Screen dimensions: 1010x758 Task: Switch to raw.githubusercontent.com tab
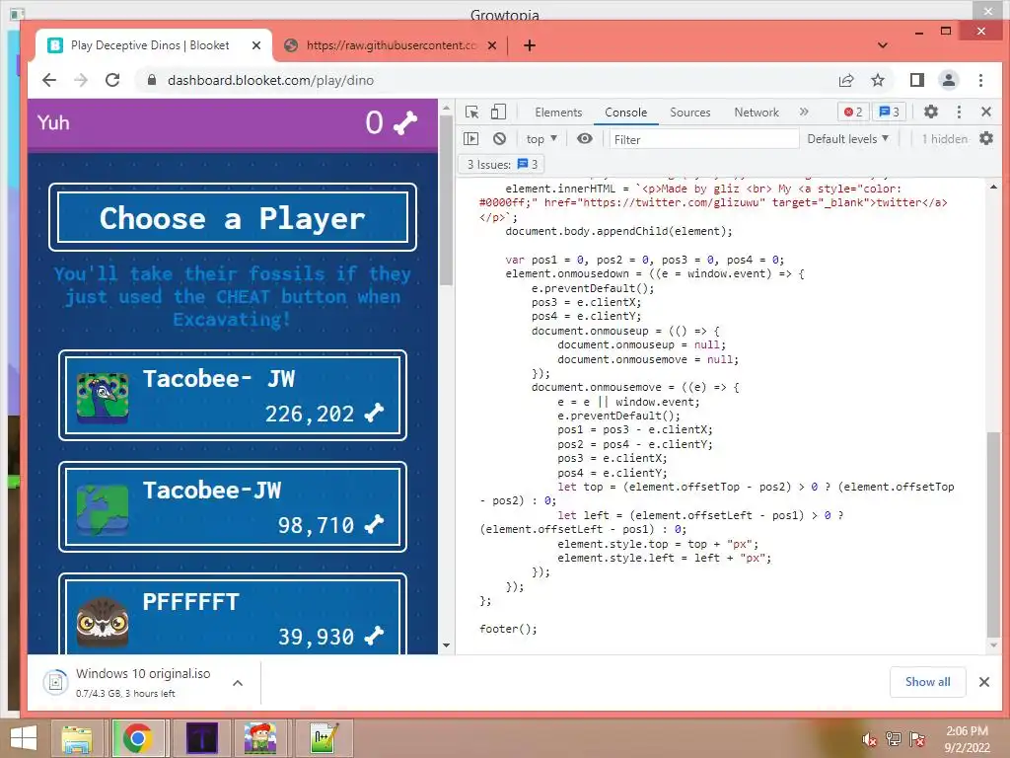coord(391,45)
